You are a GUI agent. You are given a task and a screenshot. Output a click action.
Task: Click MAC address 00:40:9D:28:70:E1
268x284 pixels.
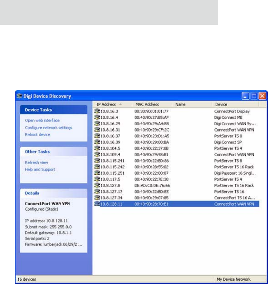pos(151,204)
